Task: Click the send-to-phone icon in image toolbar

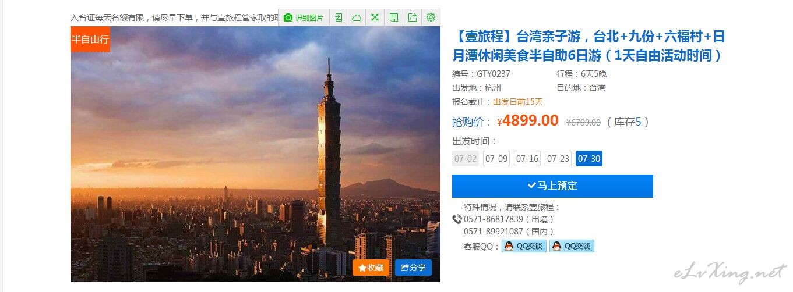Action: pyautogui.click(x=339, y=17)
